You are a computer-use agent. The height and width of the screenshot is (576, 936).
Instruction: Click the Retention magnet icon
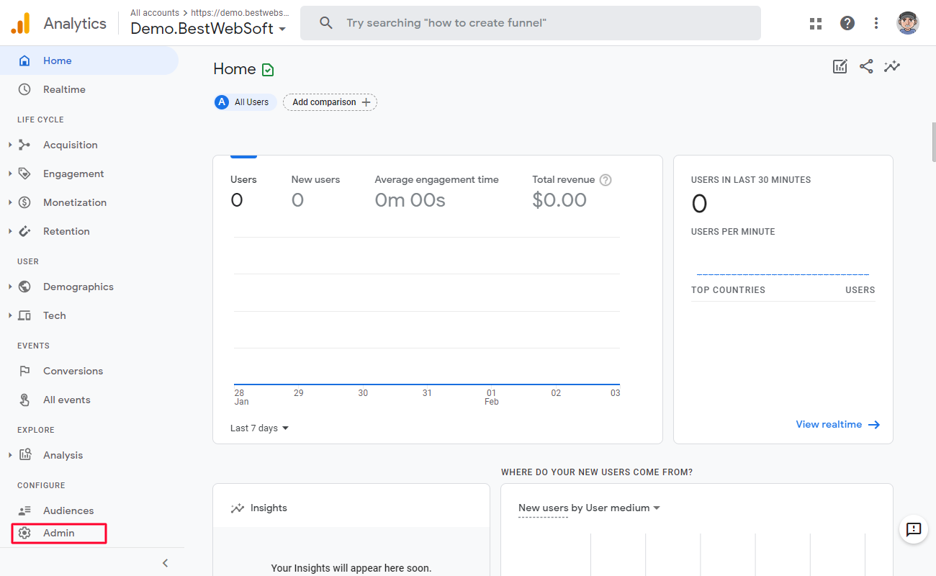(24, 231)
